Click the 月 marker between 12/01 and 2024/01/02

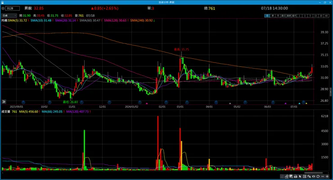coord(109,102)
